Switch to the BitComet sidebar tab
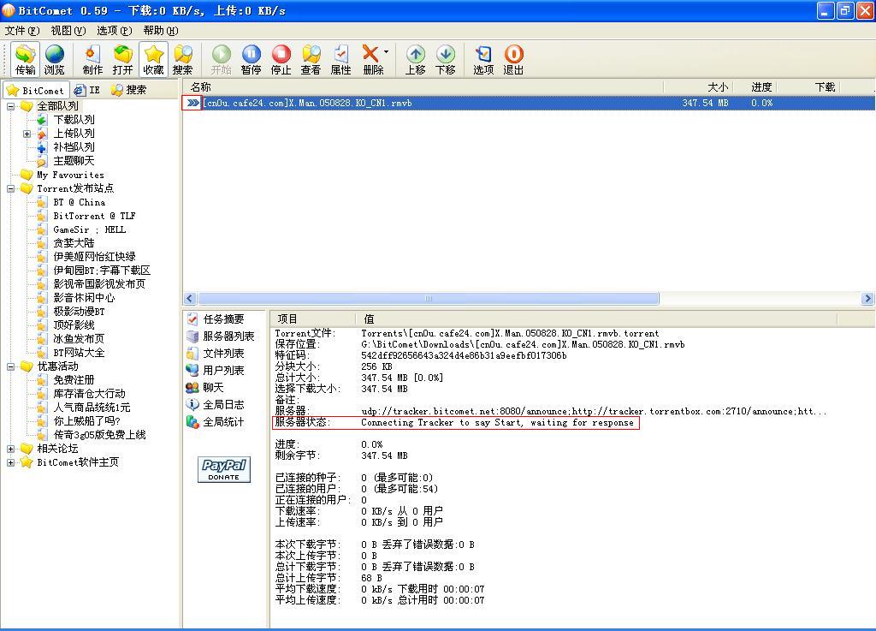This screenshot has height=631, width=876. [36, 90]
